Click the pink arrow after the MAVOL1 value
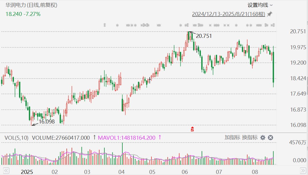 [x=160, y=138]
